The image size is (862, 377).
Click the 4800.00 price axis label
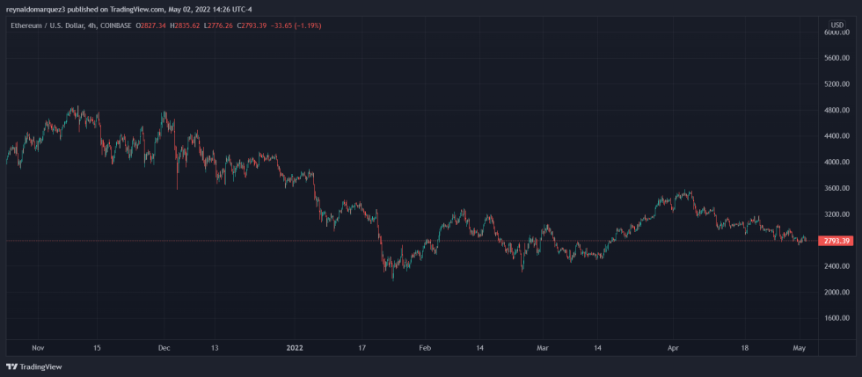(836, 110)
